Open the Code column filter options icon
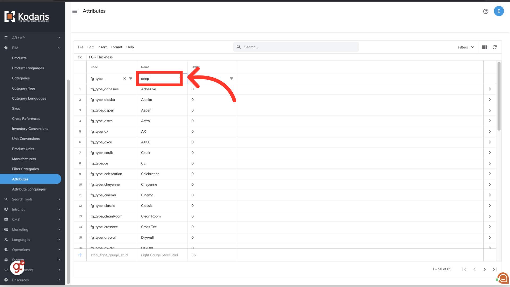510x287 pixels. coord(131,78)
